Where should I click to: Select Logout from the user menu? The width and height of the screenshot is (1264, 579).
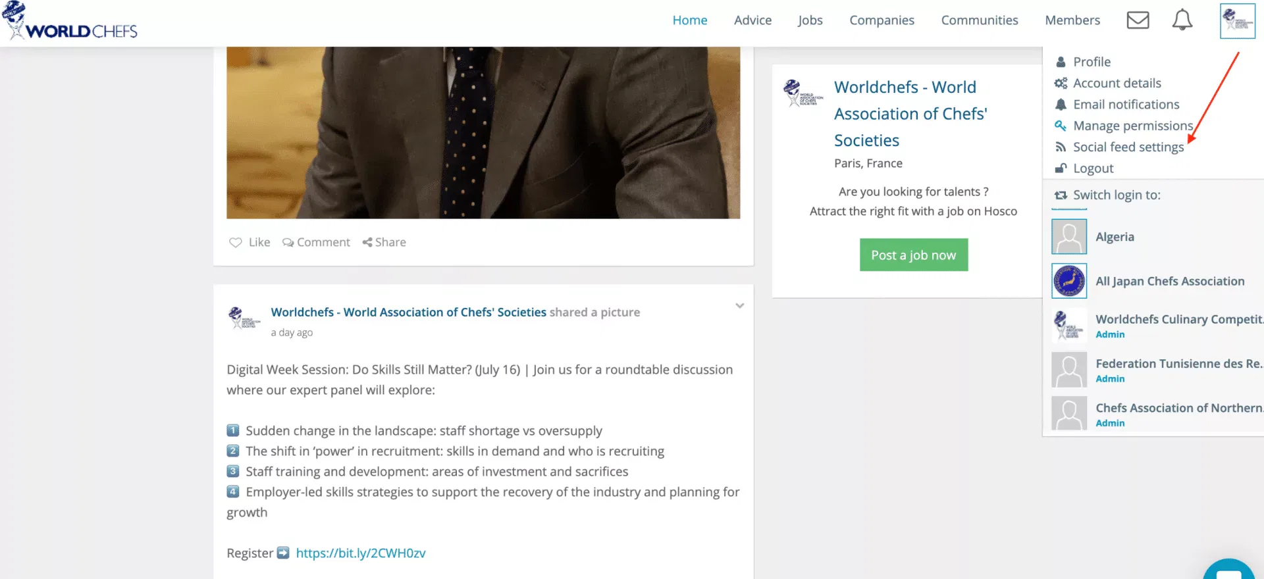point(1093,168)
